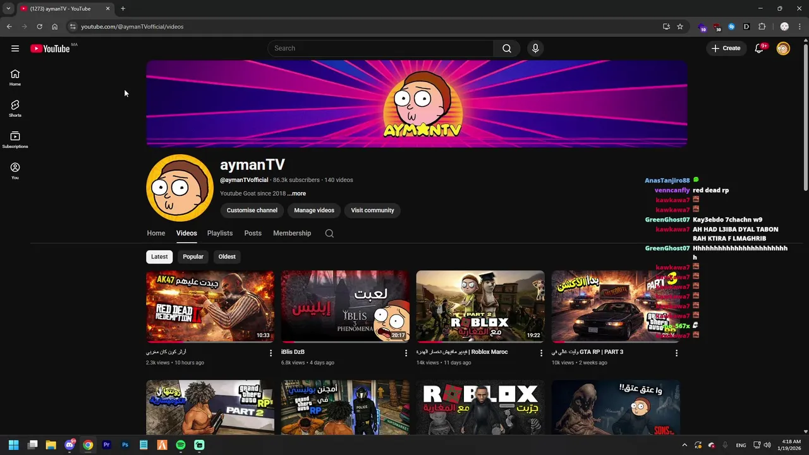Viewport: 809px width, 455px height.
Task: Search within the channel using magnifier icon
Action: pos(329,233)
